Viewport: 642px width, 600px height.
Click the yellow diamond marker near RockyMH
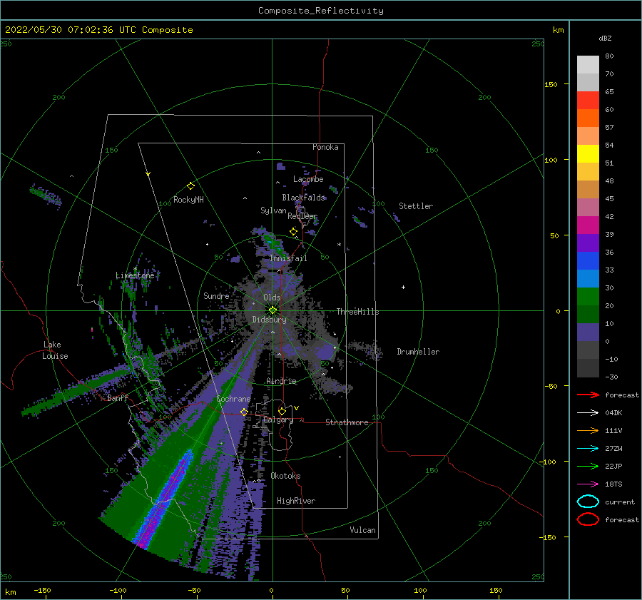point(190,186)
